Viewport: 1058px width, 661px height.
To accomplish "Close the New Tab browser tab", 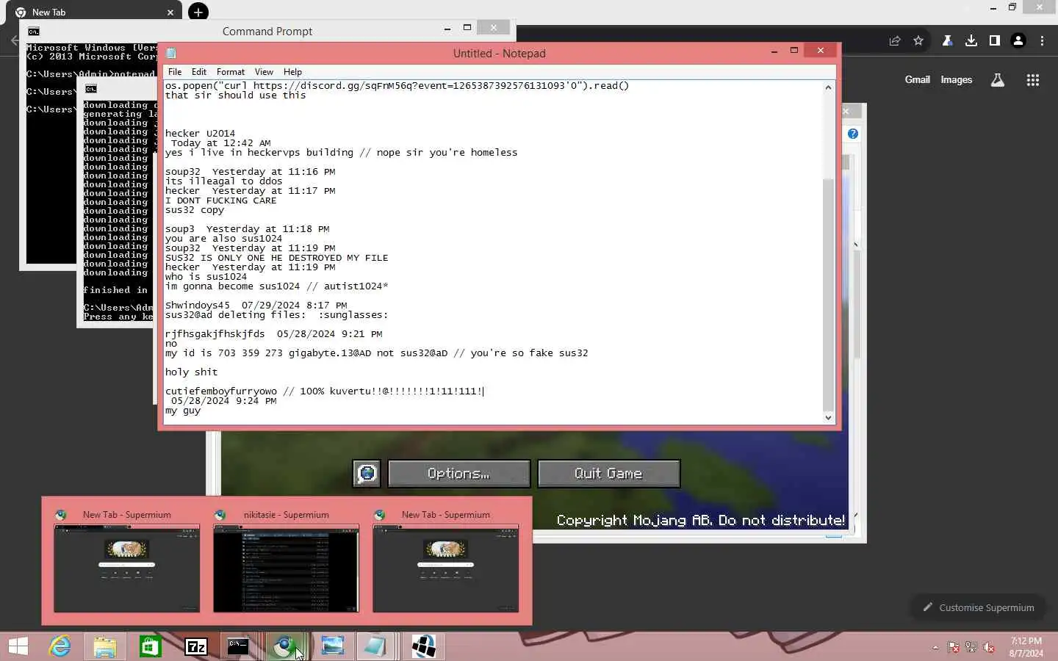I will (x=170, y=12).
